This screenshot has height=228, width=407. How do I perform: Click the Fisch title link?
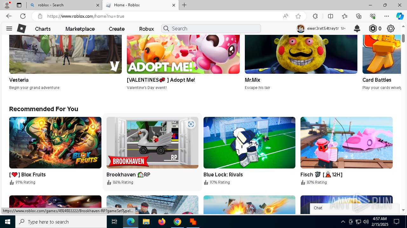321,174
